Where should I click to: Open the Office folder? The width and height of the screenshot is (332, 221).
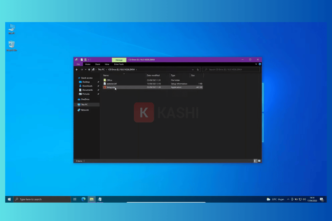click(x=109, y=80)
